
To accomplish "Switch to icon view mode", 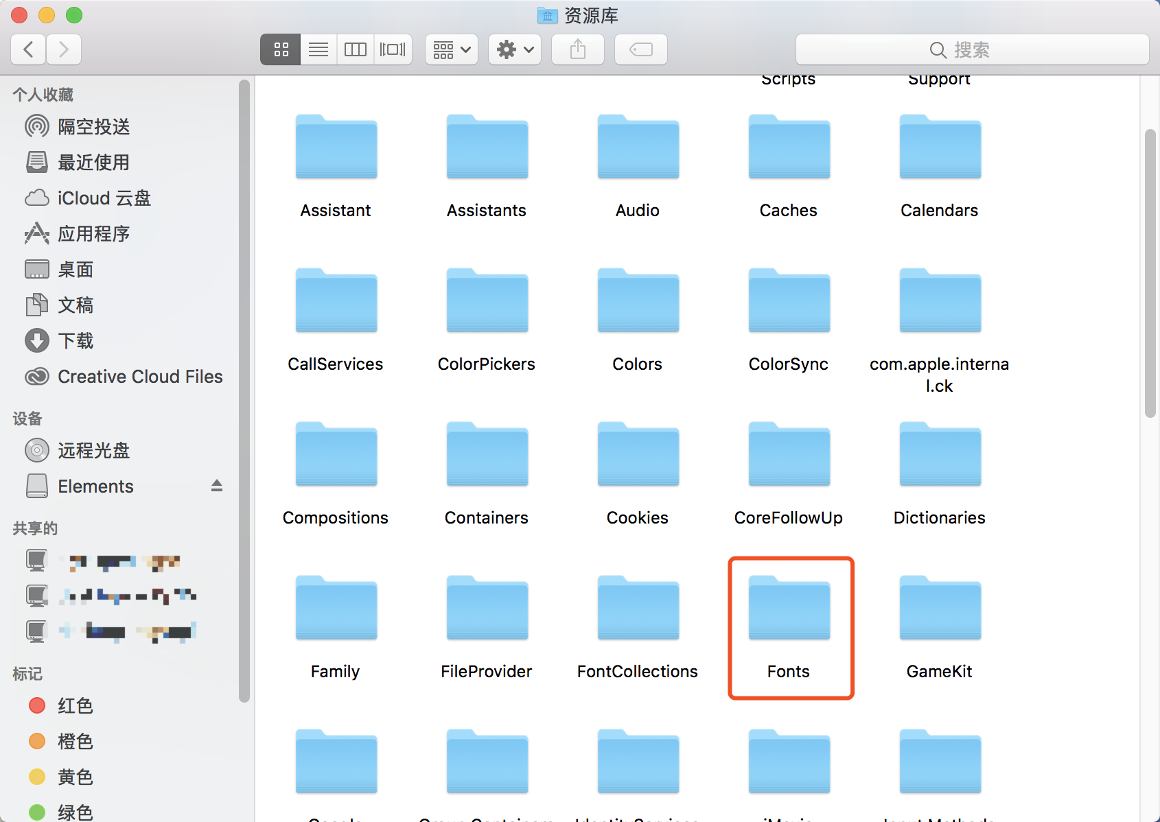I will (x=281, y=49).
